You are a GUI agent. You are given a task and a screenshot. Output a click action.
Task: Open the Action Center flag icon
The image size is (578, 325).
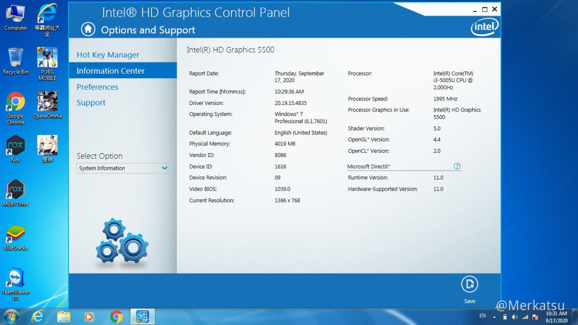point(535,317)
